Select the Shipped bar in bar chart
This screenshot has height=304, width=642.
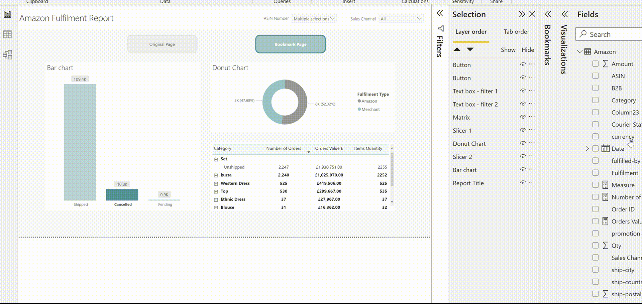point(80,142)
